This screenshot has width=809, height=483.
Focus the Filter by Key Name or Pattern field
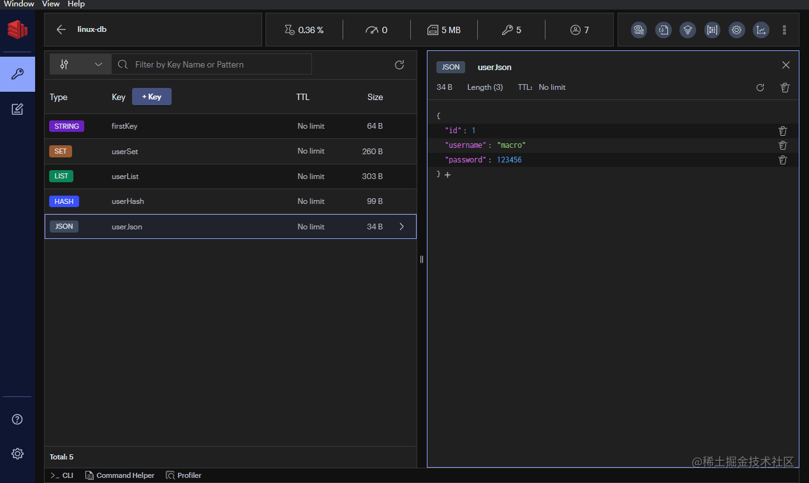[x=211, y=64]
